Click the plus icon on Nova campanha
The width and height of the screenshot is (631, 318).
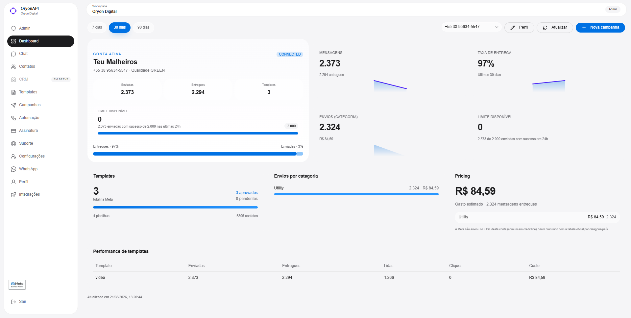[584, 28]
